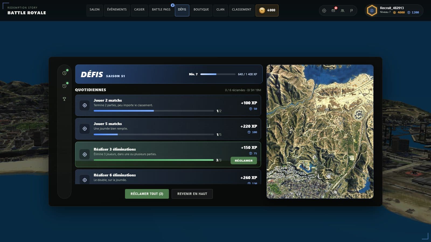
Task: Click the Niv. 7 XP progress bar
Action: (x=218, y=74)
